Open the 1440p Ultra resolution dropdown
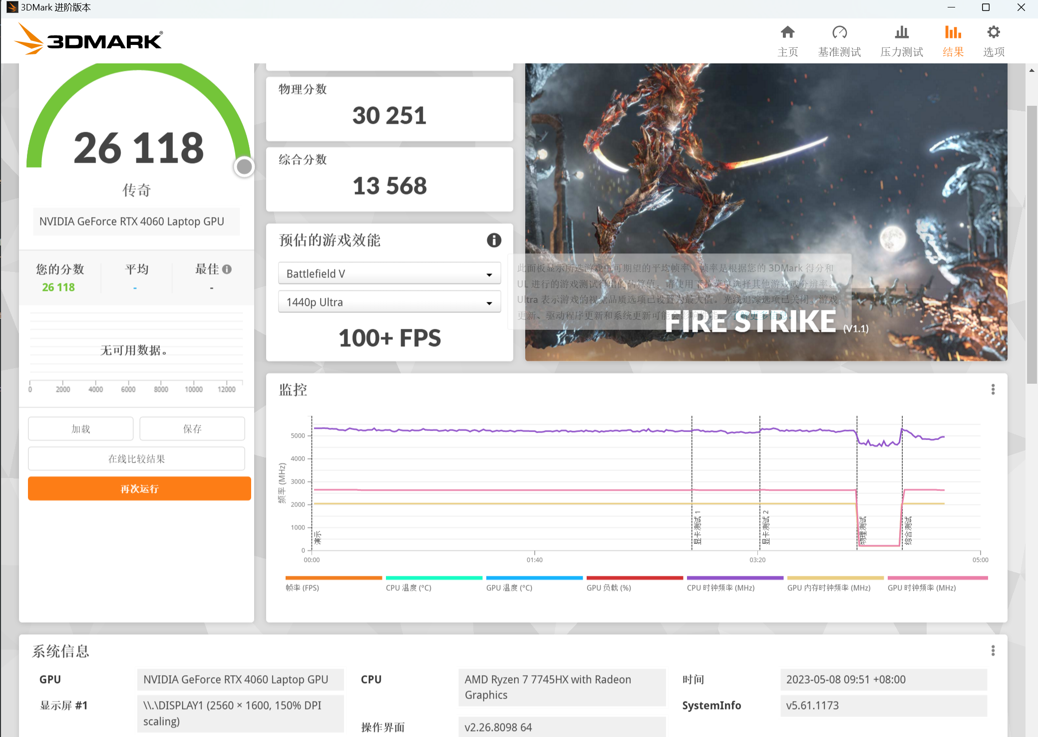 click(389, 302)
